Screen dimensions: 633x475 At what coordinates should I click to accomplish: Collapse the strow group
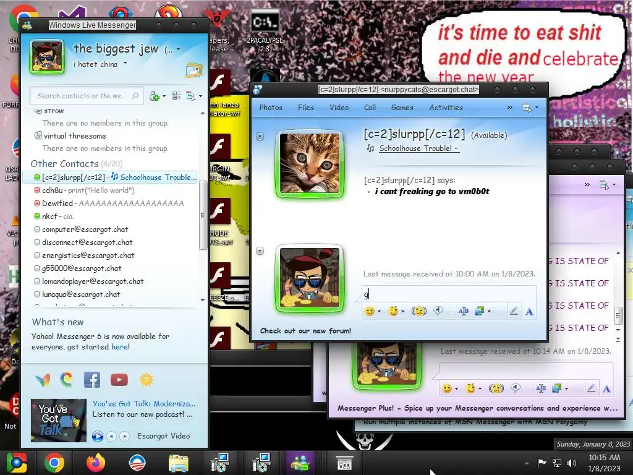38,110
